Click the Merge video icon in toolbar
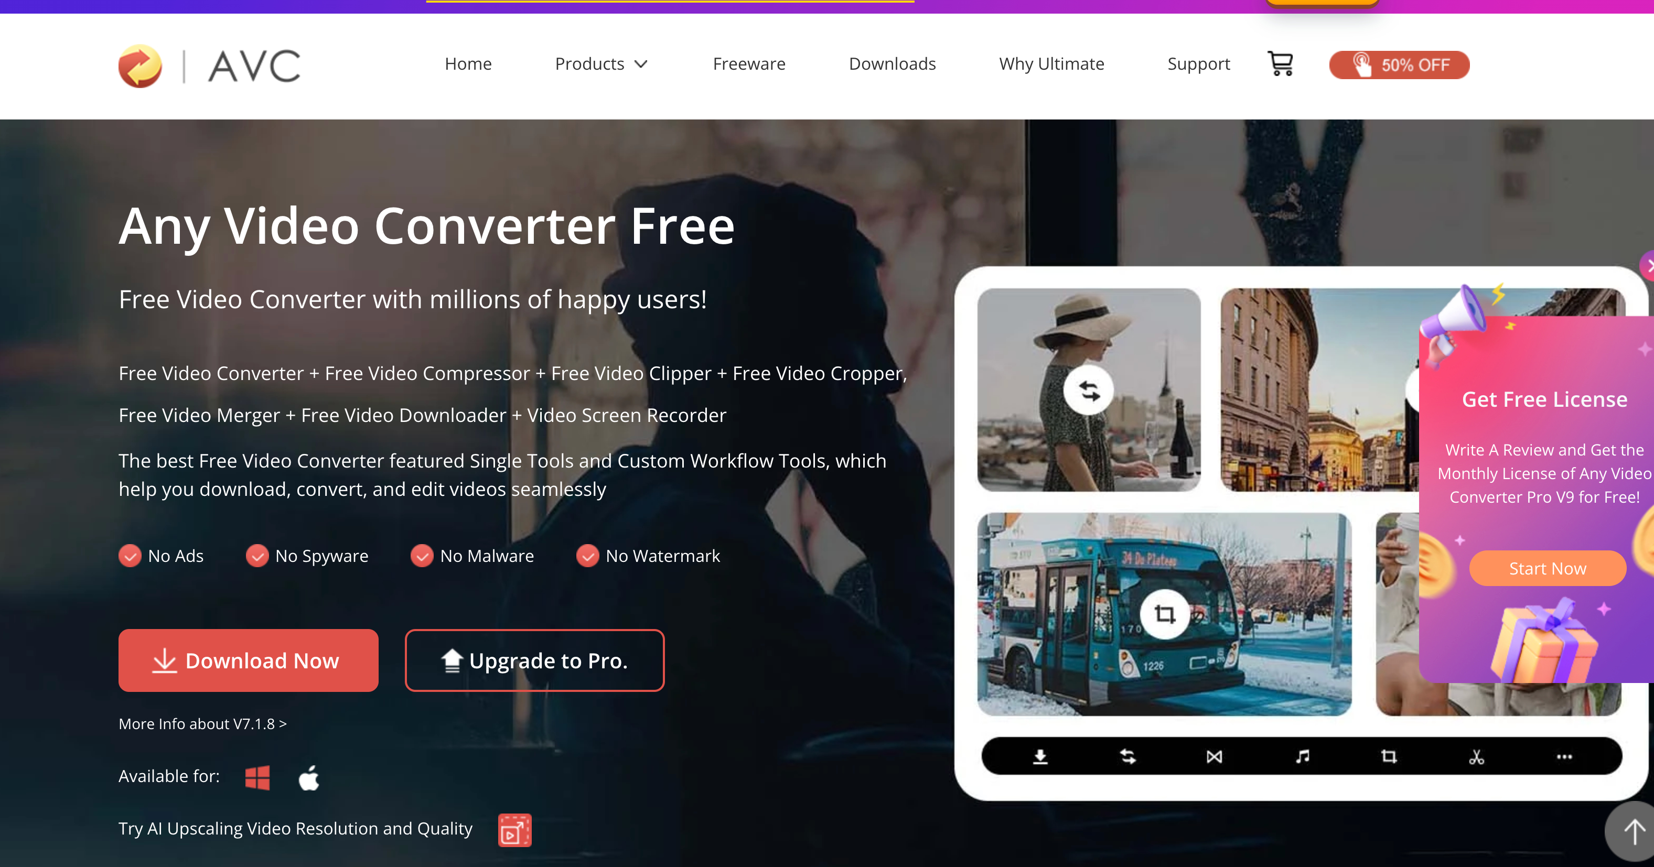 coord(1213,755)
